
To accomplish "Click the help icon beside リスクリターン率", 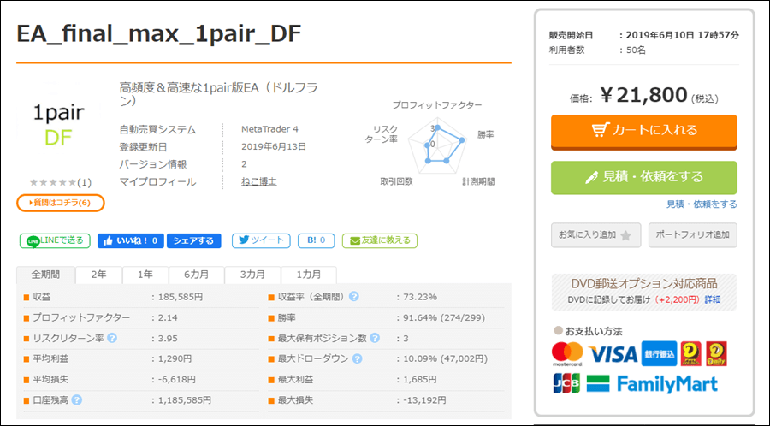I will click(112, 338).
